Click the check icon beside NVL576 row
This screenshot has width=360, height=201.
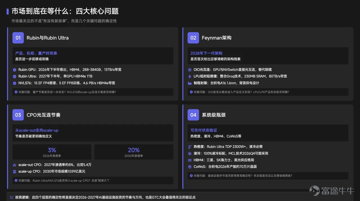click(x=15, y=83)
